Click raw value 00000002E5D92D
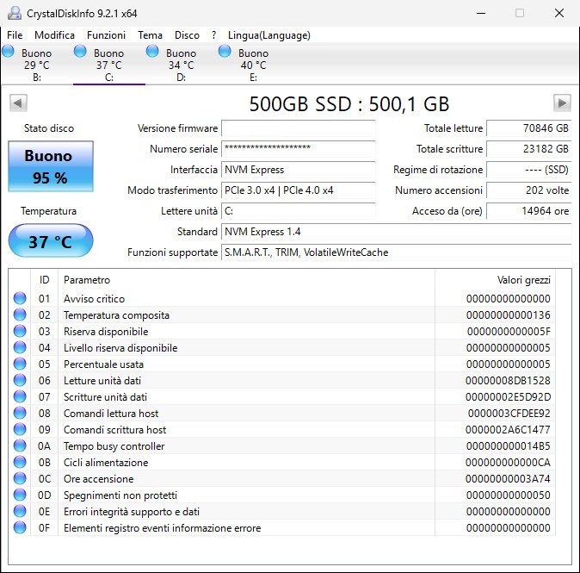This screenshot has height=573, width=580. (x=508, y=396)
